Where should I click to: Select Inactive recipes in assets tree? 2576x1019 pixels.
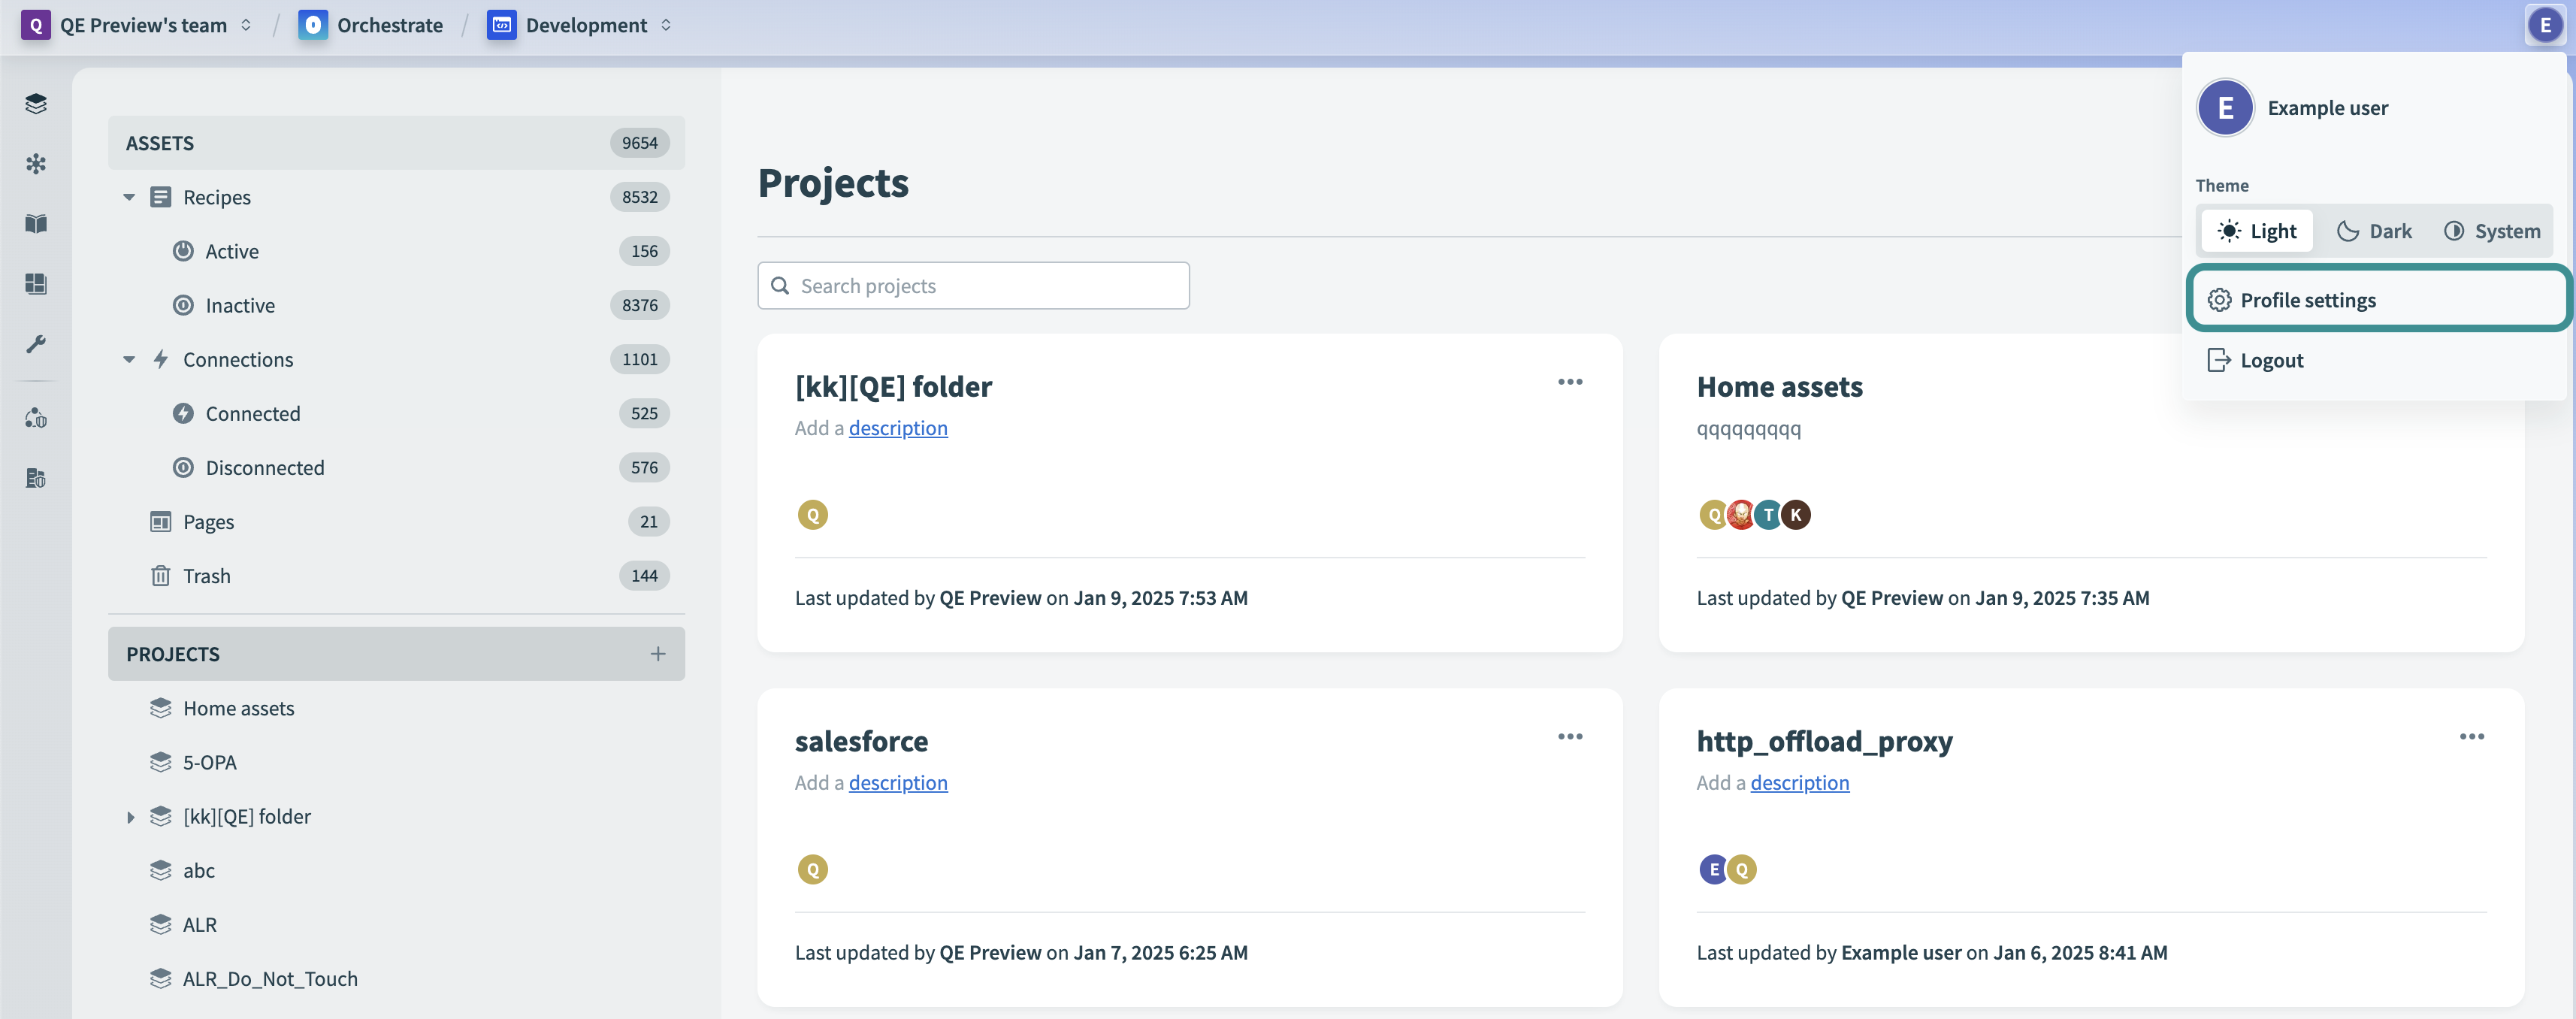coord(240,305)
